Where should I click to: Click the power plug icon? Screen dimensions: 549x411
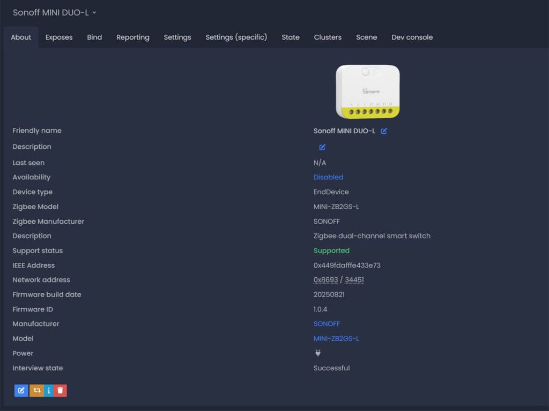point(317,353)
